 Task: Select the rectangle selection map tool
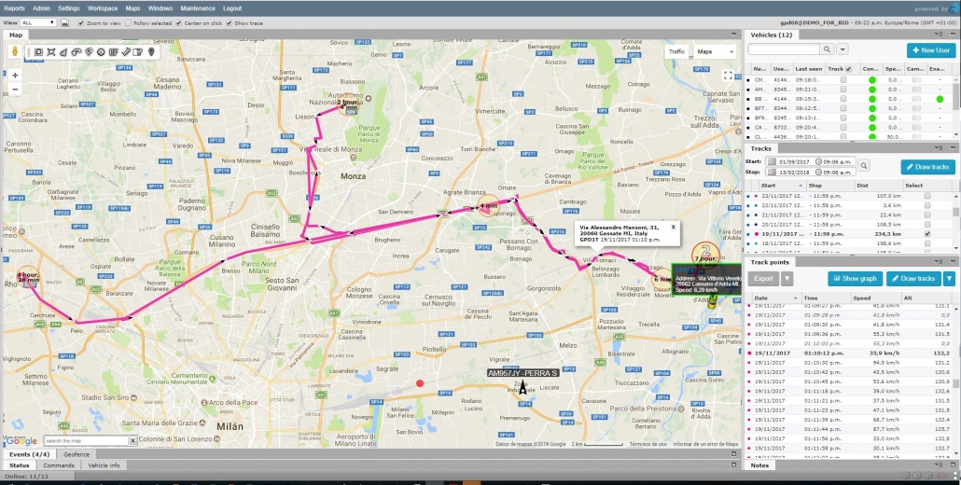point(38,52)
